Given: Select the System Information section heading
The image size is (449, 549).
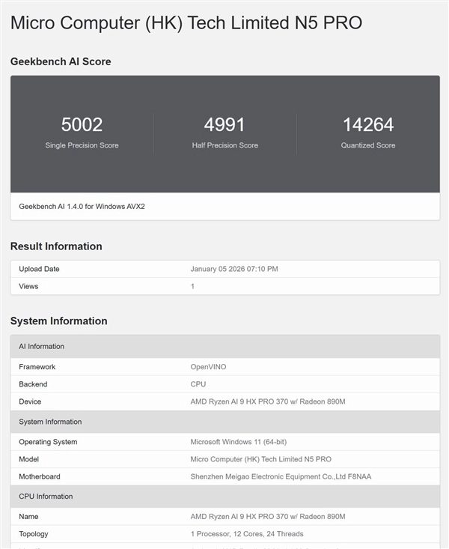Looking at the screenshot, I should click(x=58, y=321).
